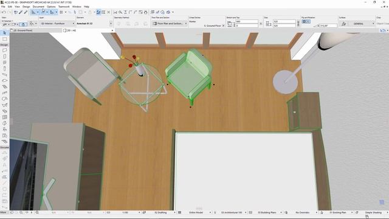389x219 pixels.
Task: Click the Inject Parameters syringe icon
Action: tap(26, 12)
